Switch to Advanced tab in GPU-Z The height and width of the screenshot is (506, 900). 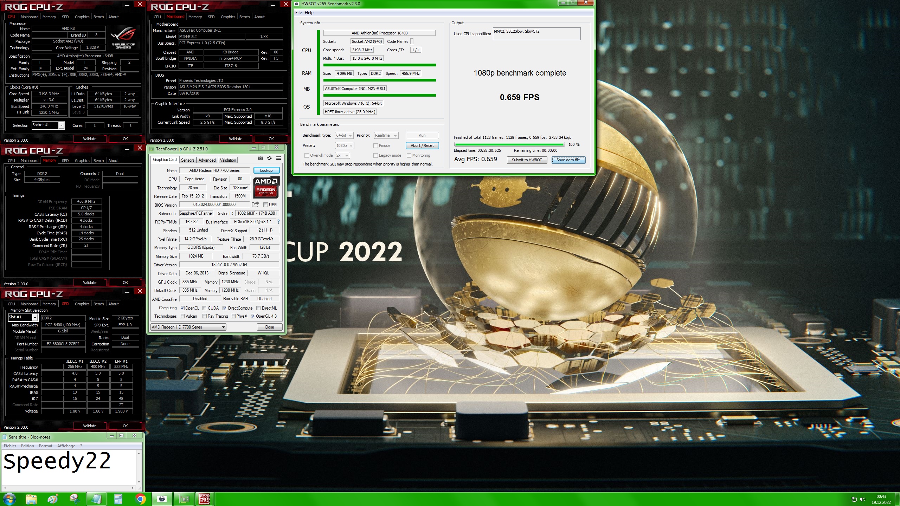coord(207,160)
